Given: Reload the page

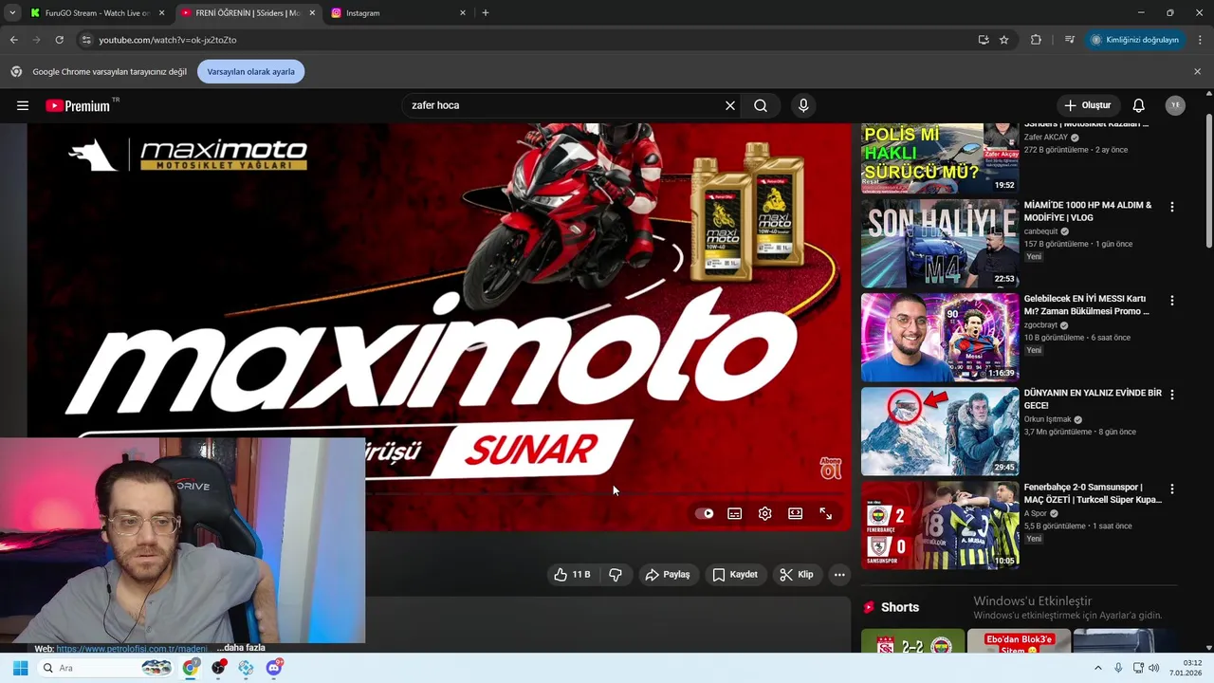Looking at the screenshot, I should coord(59,40).
